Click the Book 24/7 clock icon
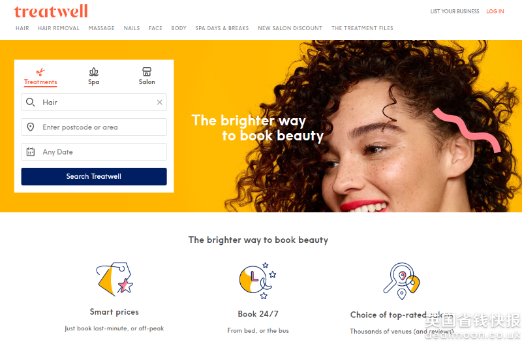The height and width of the screenshot is (346, 522). pyautogui.click(x=258, y=281)
